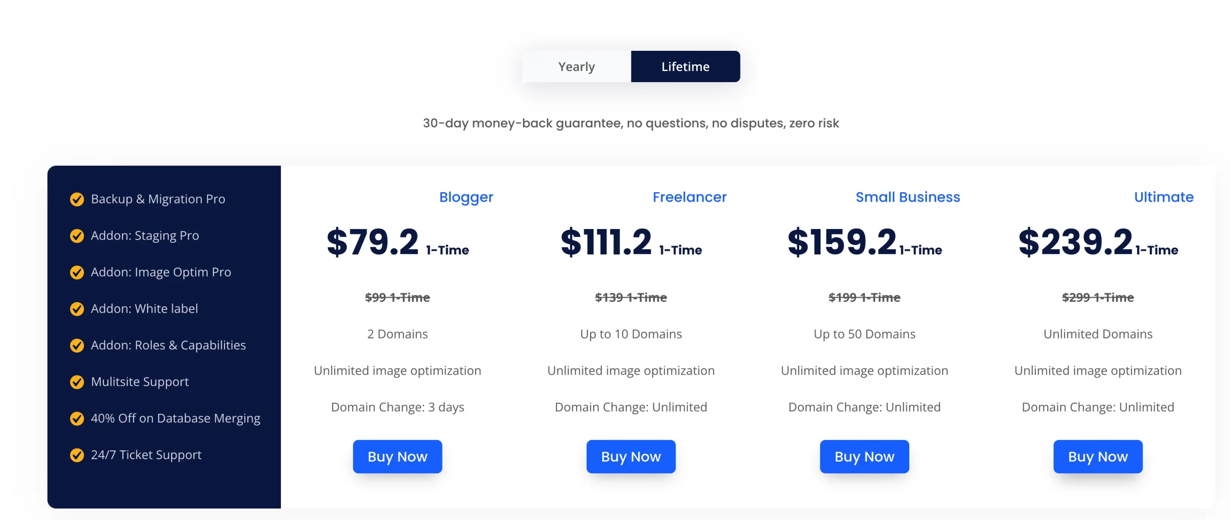Click the check icon beside Addon: Roles & Capabilities
The width and height of the screenshot is (1231, 520).
pos(77,346)
